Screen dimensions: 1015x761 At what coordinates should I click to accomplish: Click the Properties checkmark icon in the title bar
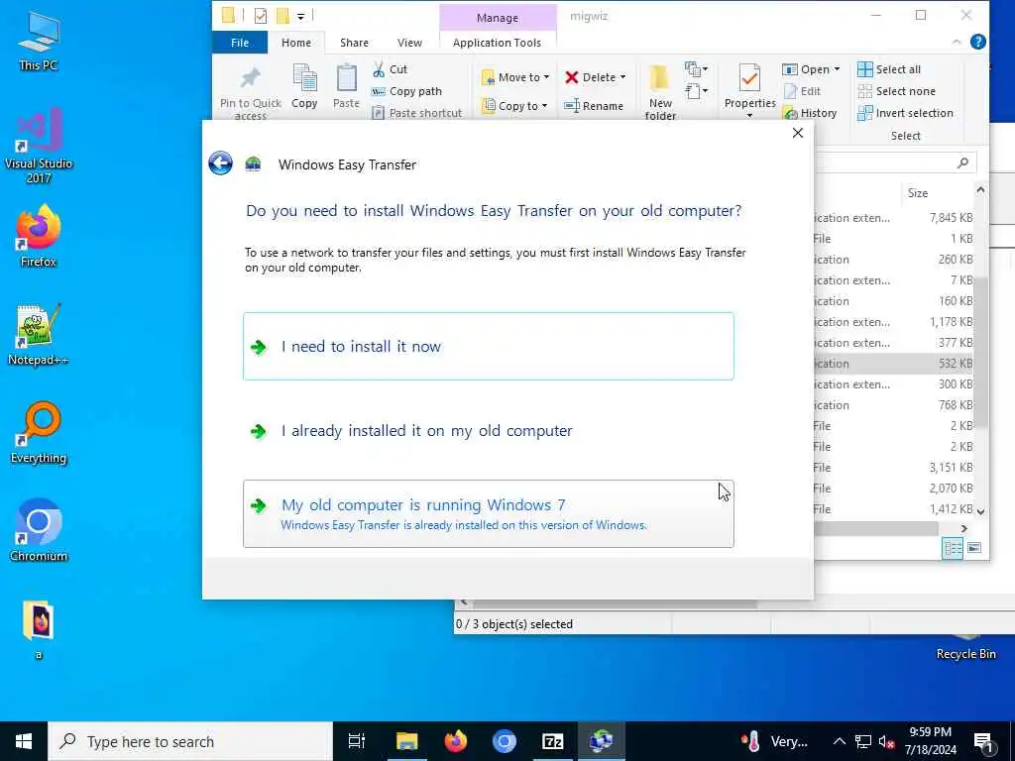tap(261, 16)
